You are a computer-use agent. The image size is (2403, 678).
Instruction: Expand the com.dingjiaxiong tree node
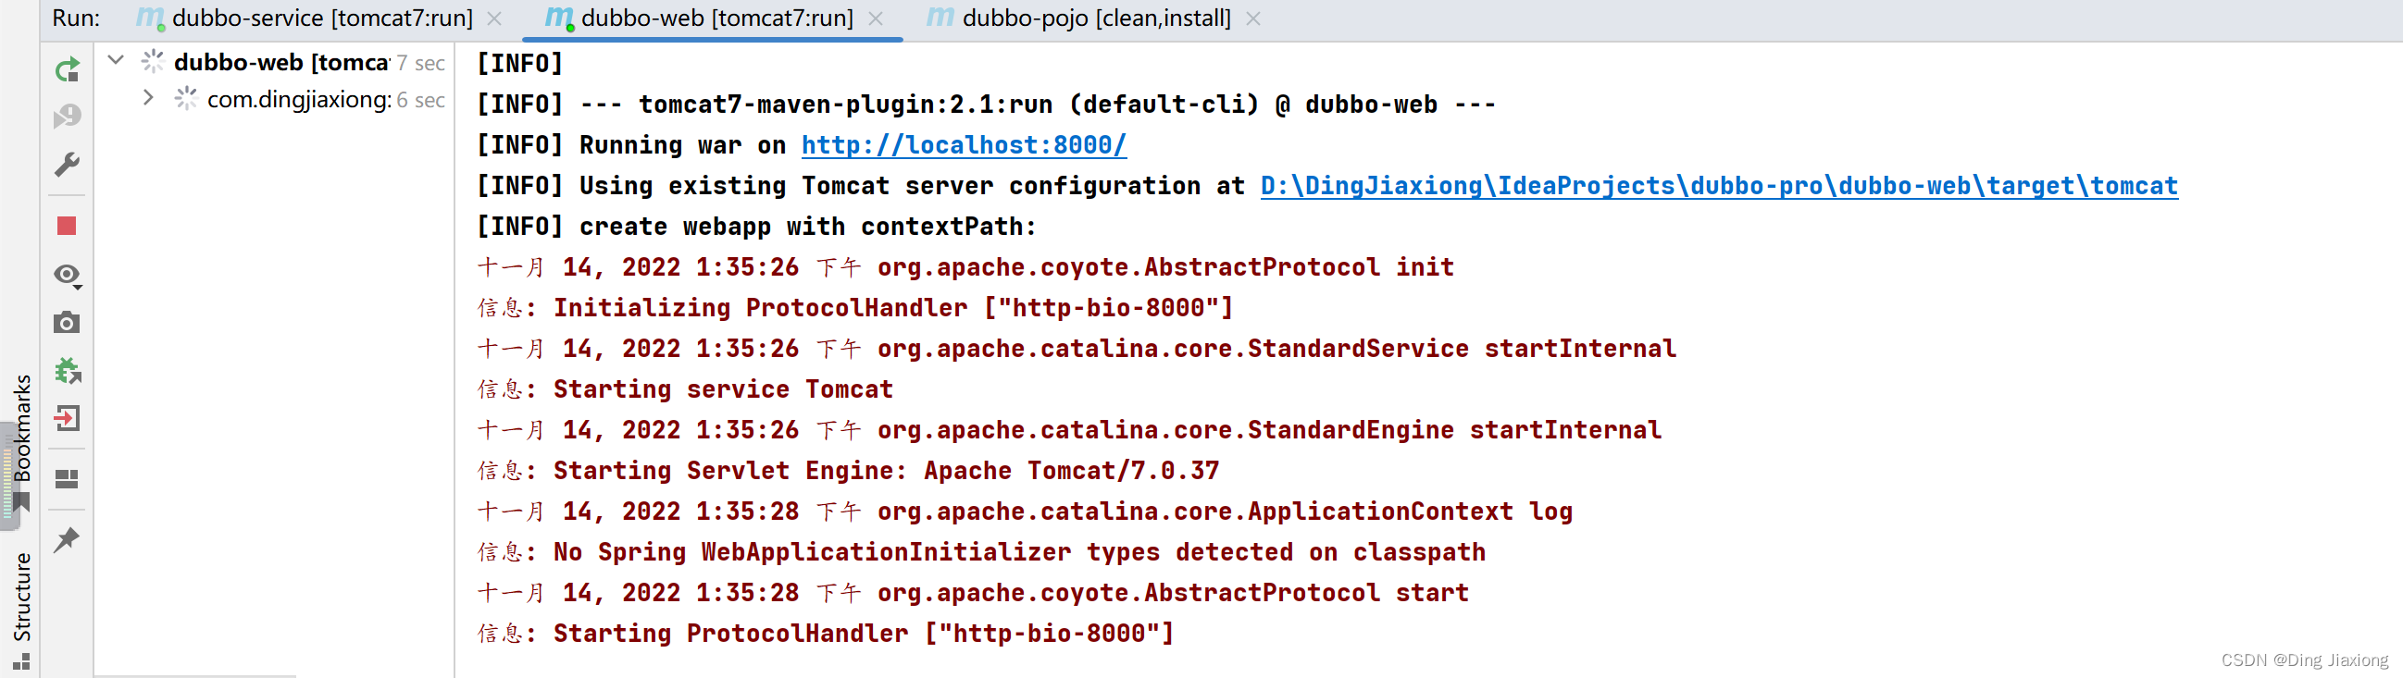[148, 97]
